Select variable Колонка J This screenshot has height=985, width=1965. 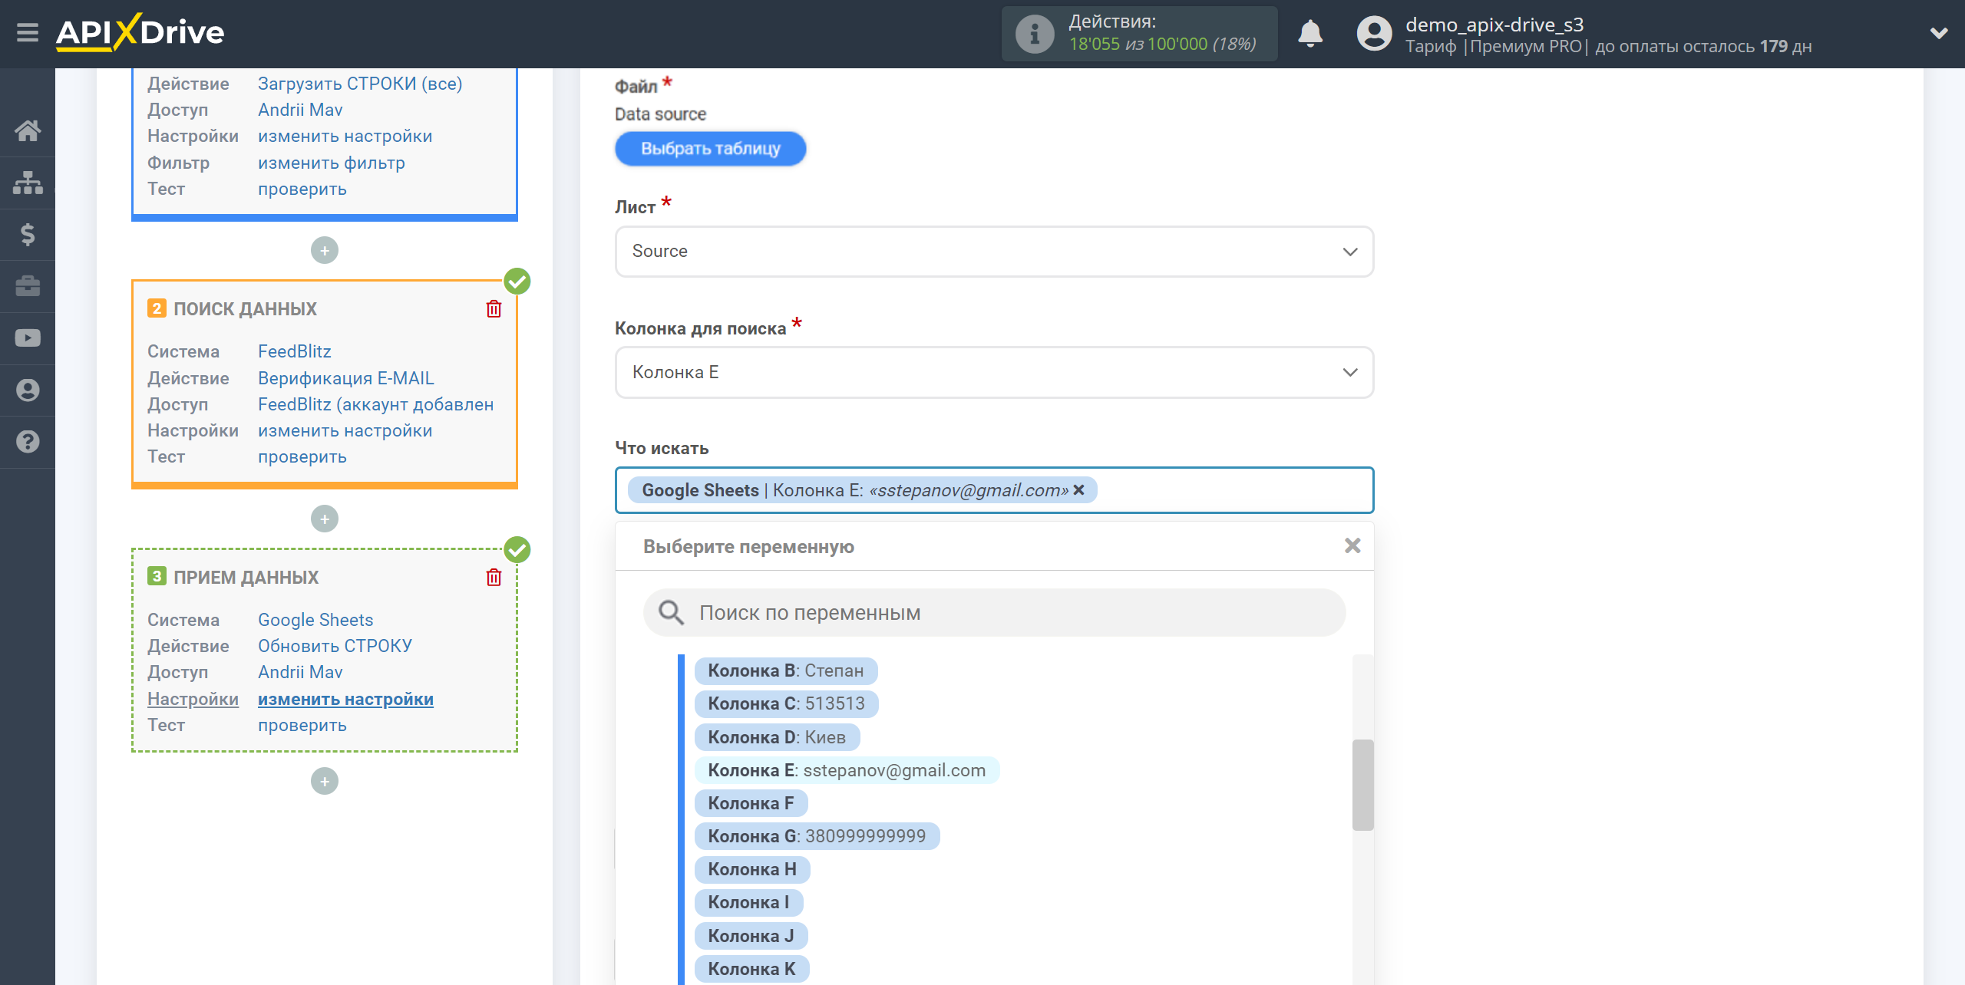coord(751,936)
